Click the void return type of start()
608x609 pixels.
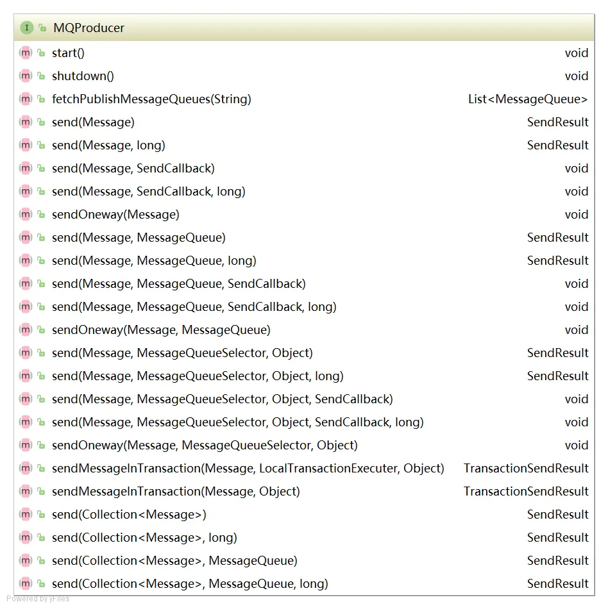577,53
